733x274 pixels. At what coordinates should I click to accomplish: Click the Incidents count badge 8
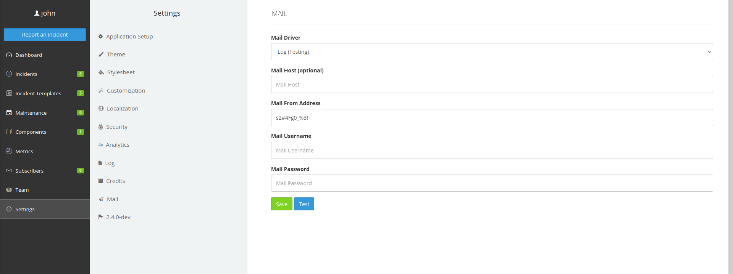[x=81, y=74]
